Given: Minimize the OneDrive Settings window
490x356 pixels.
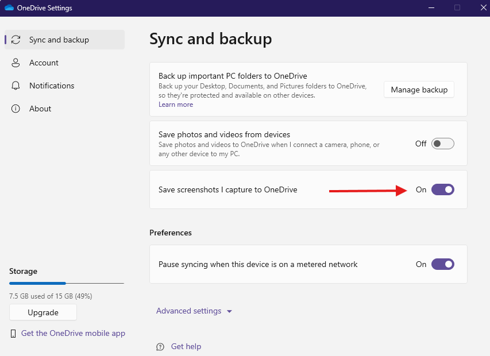Looking at the screenshot, I should (431, 7).
